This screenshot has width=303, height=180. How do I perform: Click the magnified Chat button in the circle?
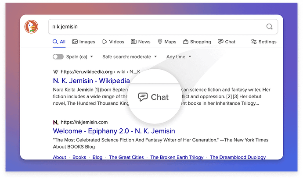pyautogui.click(x=154, y=97)
